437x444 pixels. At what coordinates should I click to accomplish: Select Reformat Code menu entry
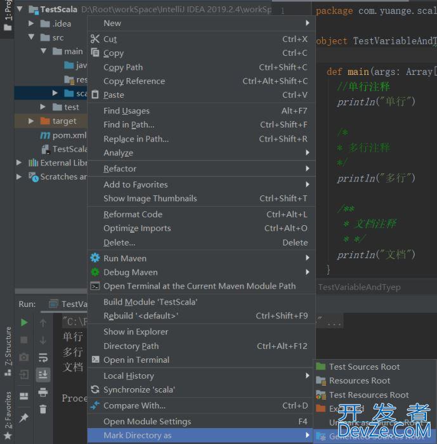[201, 214]
